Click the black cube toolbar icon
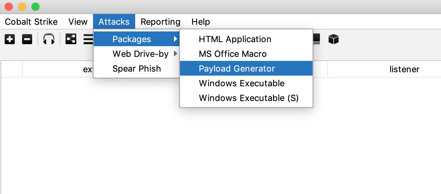441x194 pixels. pos(334,39)
